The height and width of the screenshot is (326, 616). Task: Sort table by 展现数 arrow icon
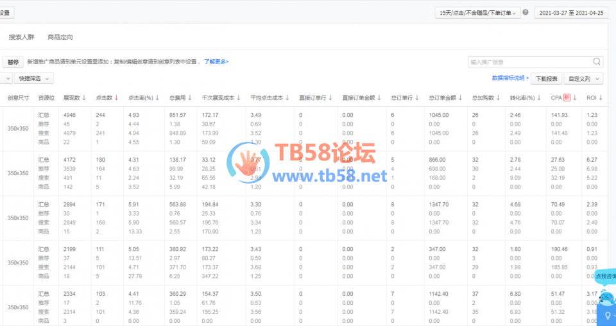click(x=84, y=98)
